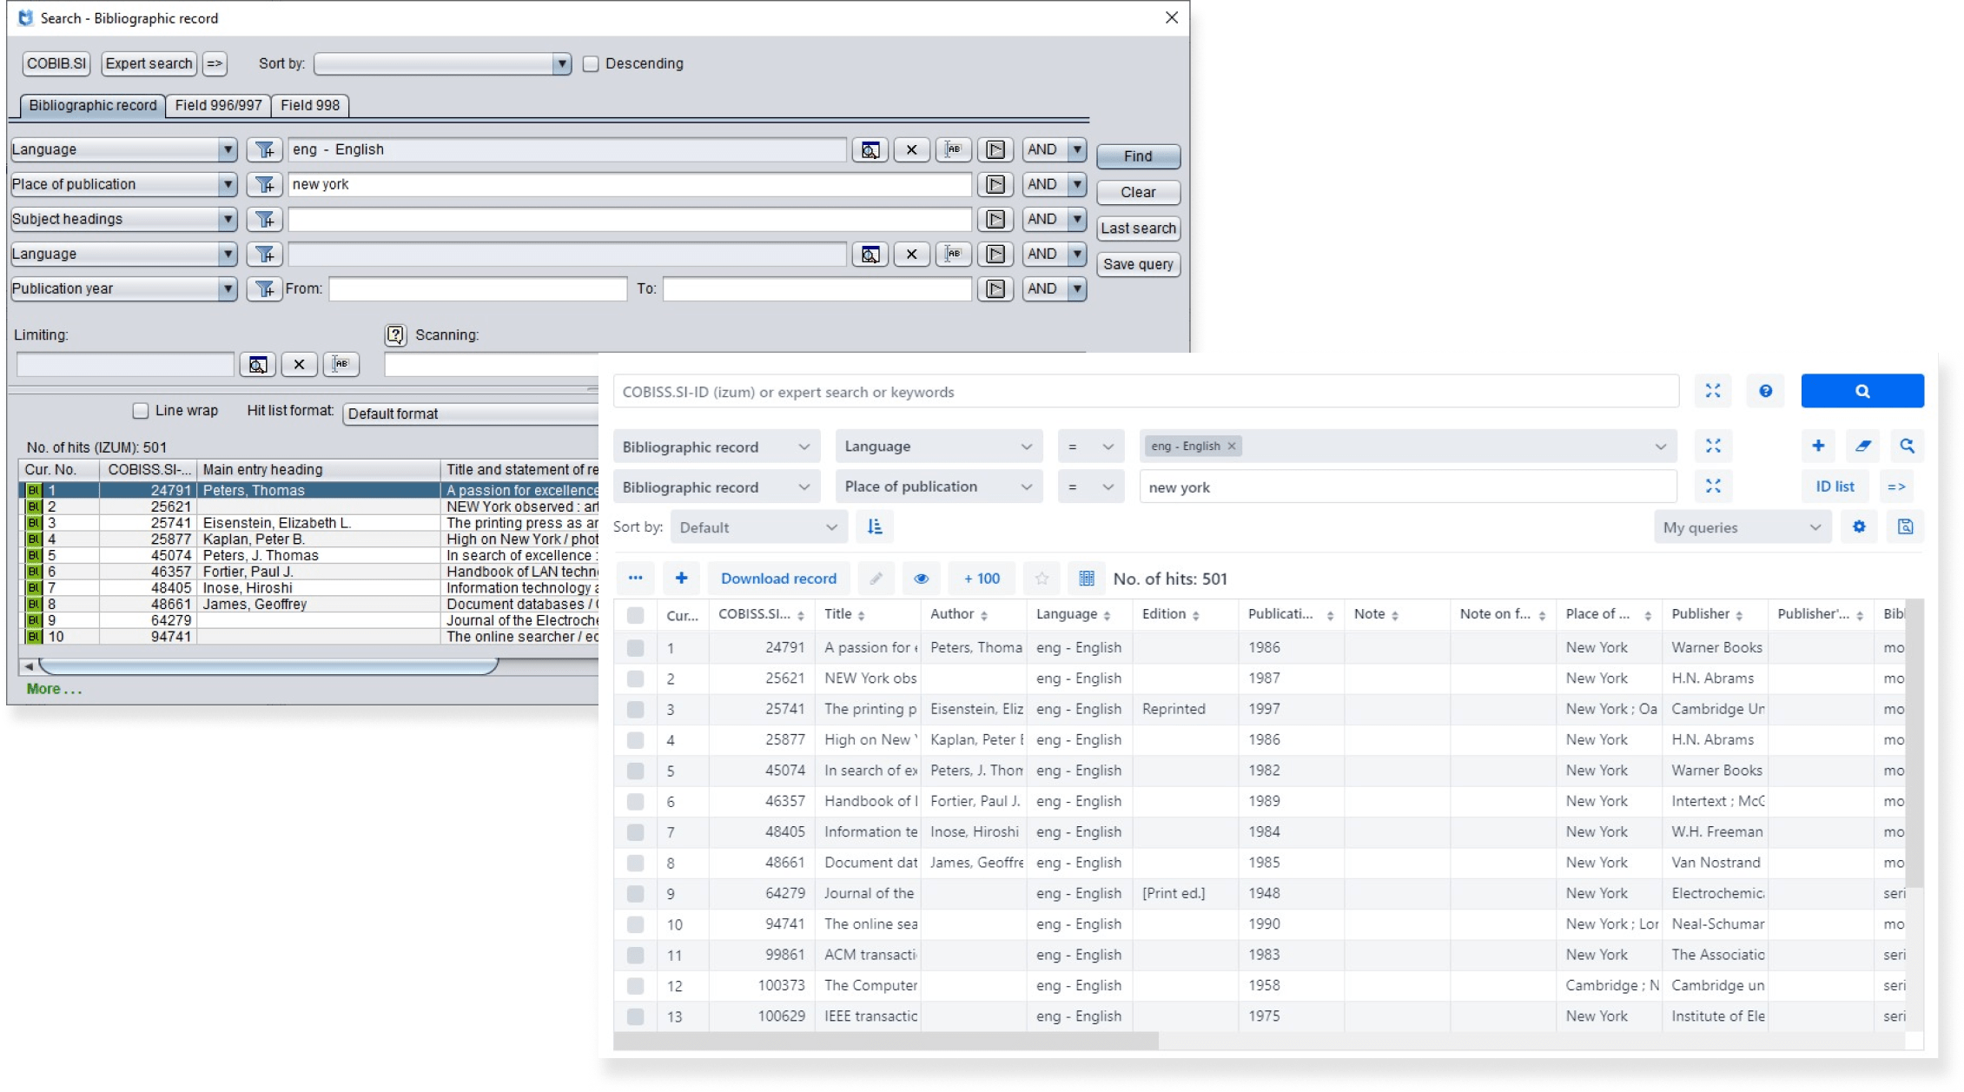
Task: Enable the Descending checkbox
Action: tap(591, 64)
